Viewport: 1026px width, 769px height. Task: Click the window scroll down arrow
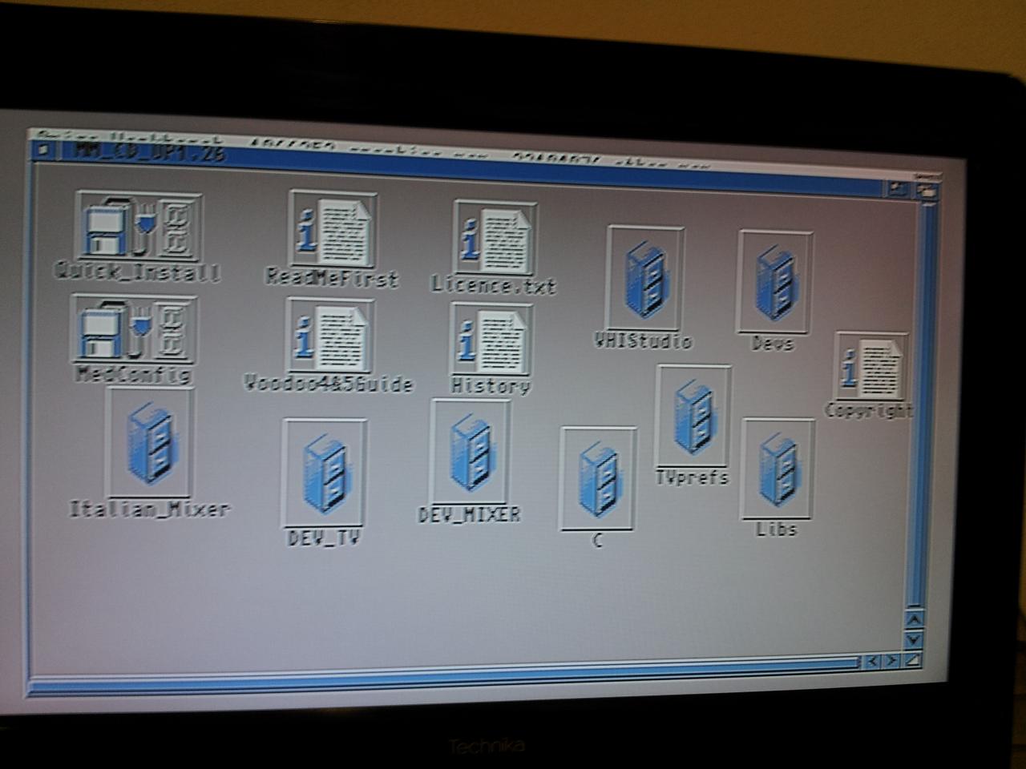tap(913, 639)
